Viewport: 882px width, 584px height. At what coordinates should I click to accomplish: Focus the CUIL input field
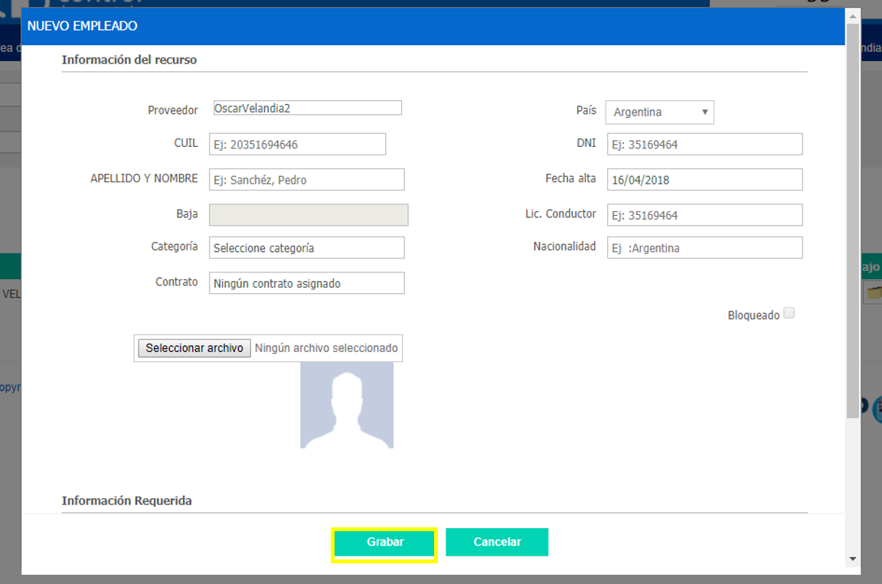[x=297, y=144]
